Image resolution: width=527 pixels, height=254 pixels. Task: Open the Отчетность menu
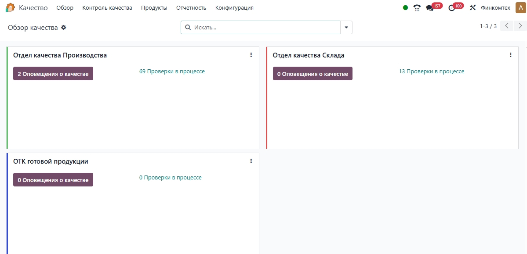coord(191,7)
